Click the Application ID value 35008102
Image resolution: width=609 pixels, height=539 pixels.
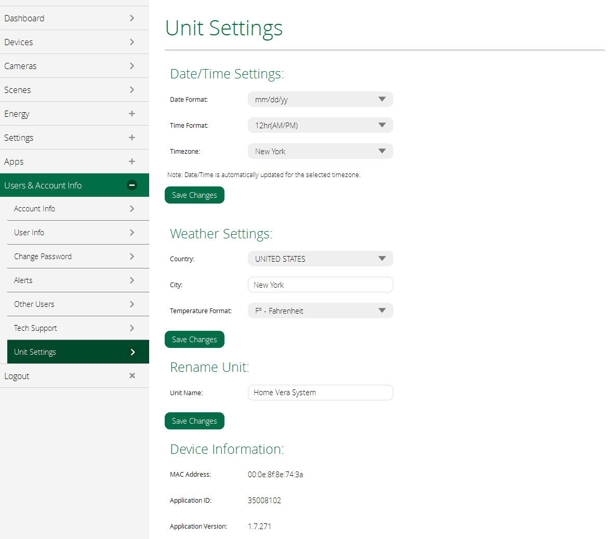(264, 501)
